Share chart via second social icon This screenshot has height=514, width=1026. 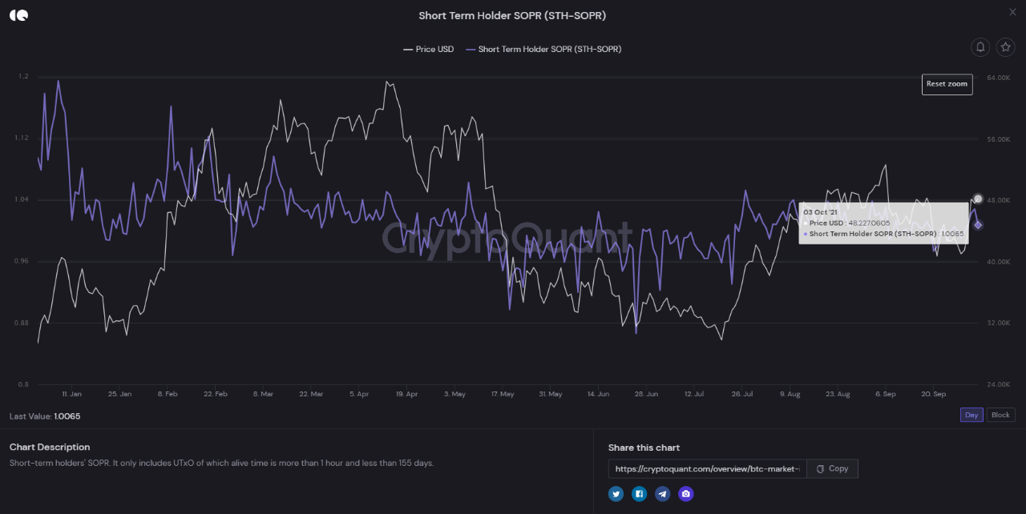tap(639, 494)
